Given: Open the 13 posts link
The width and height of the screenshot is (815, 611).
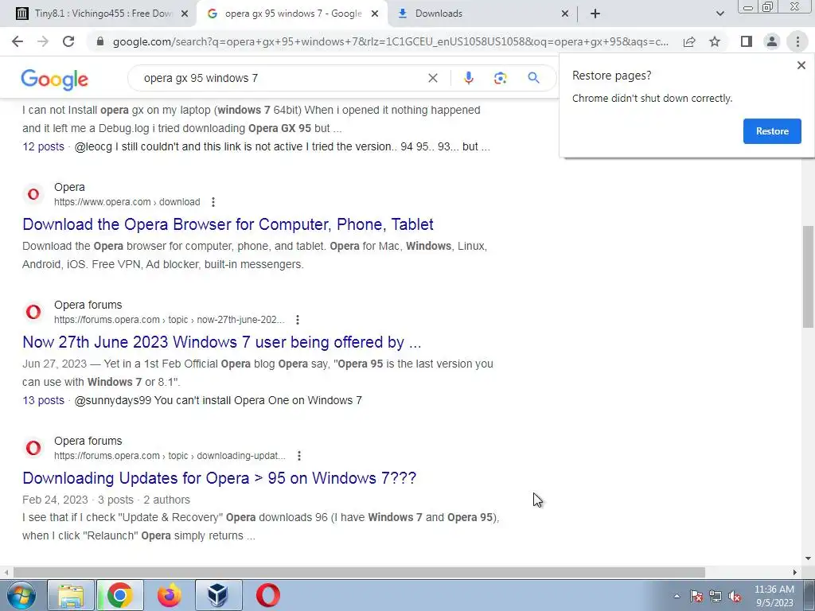Looking at the screenshot, I should coord(43,400).
